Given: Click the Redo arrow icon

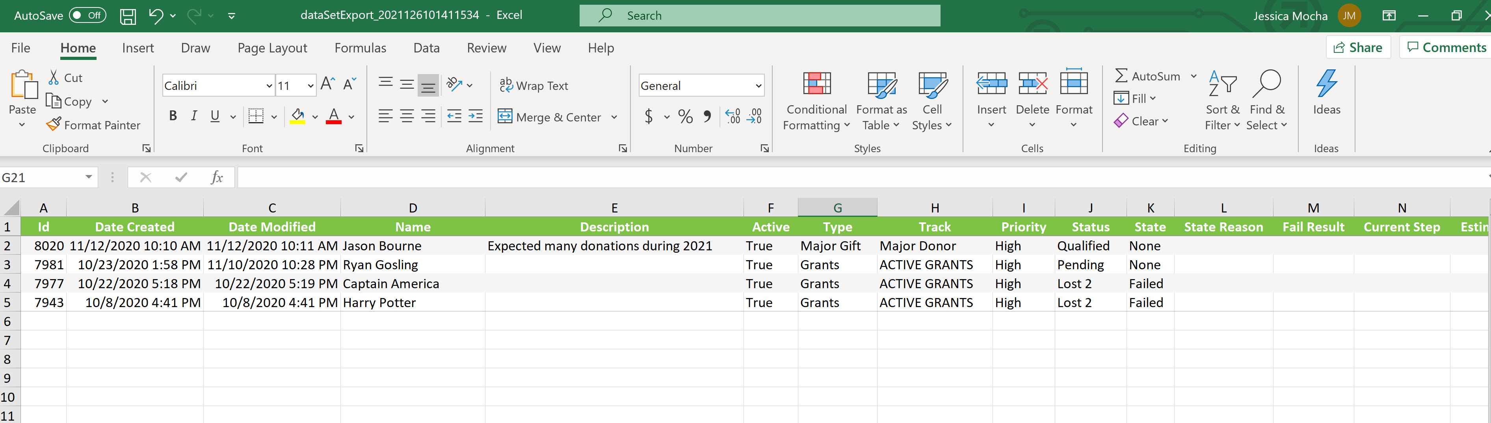Looking at the screenshot, I should pyautogui.click(x=194, y=16).
